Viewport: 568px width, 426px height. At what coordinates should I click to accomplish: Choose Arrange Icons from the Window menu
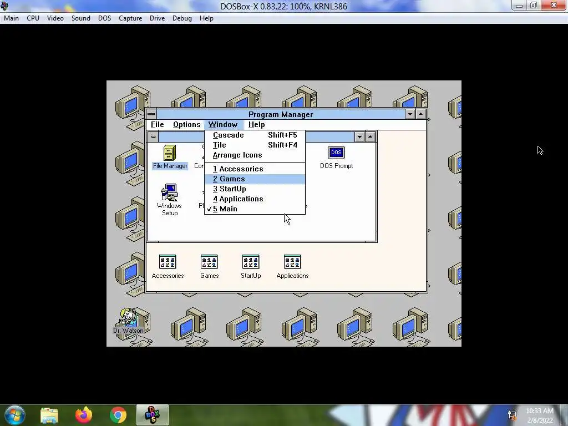click(x=255, y=155)
